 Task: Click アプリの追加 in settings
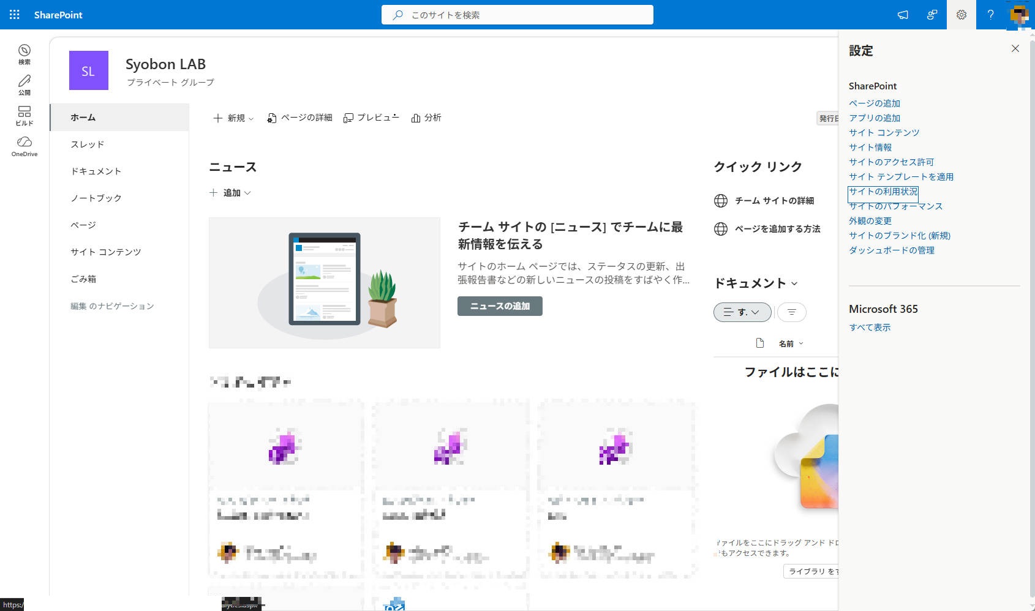coord(875,118)
